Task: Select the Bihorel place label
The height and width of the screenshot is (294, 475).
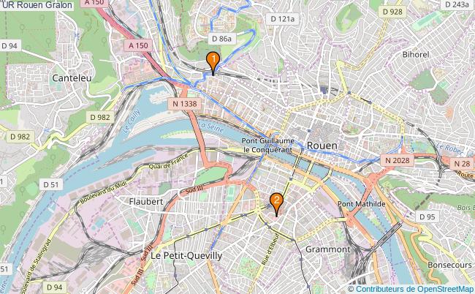Action: pos(416,55)
